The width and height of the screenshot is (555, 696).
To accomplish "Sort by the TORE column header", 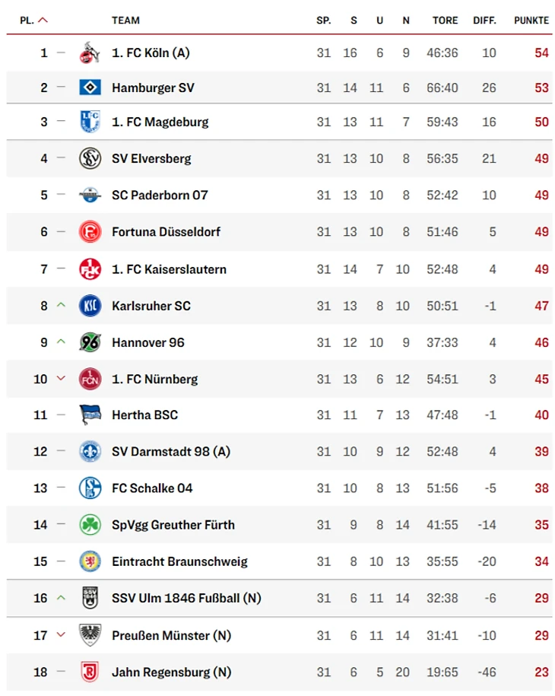I will click(x=445, y=21).
